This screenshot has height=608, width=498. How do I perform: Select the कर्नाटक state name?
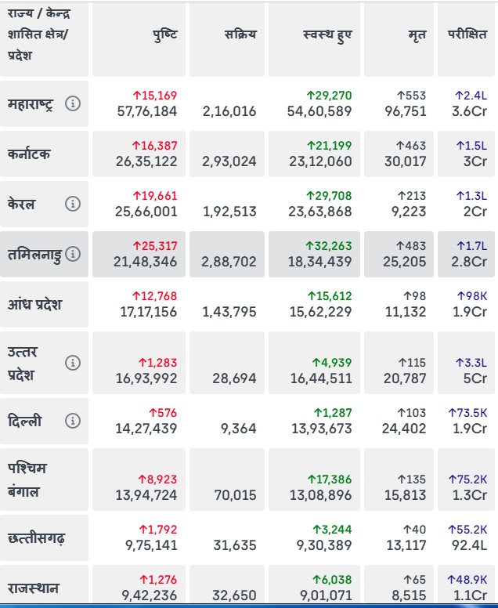29,154
